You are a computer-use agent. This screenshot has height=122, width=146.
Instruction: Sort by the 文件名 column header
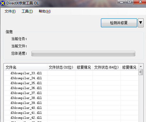25,67
